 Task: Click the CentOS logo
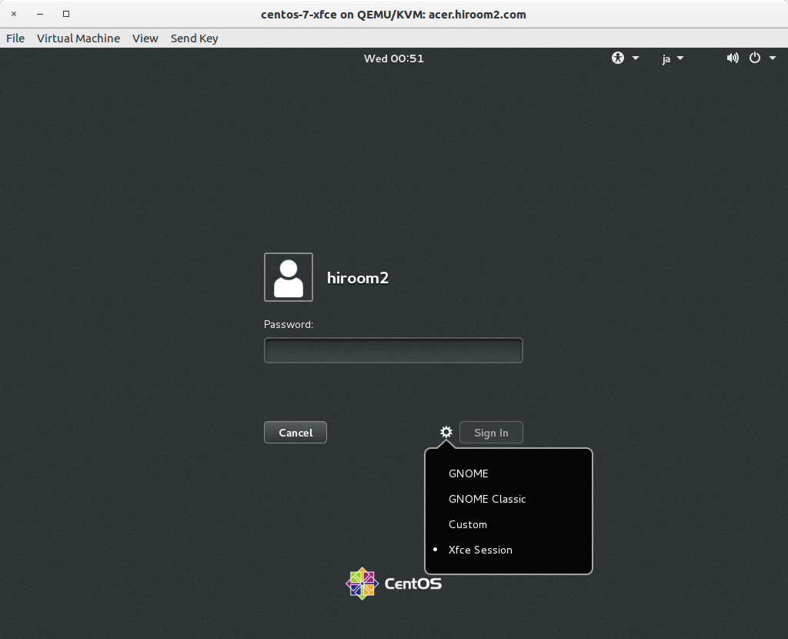point(362,584)
